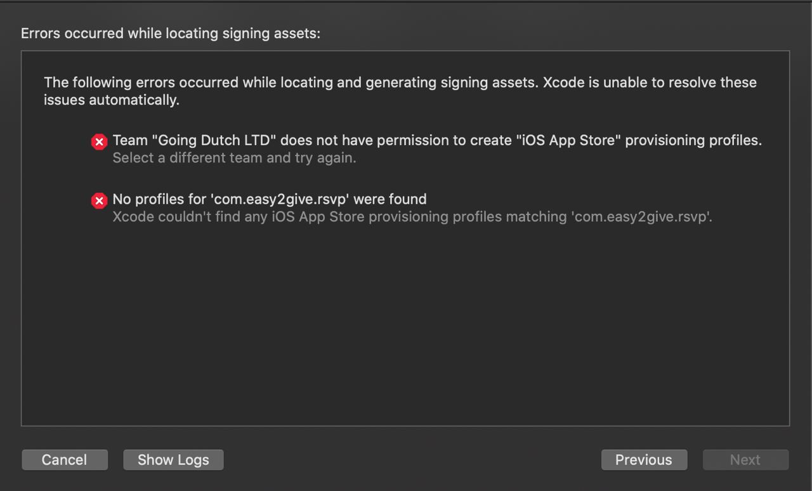Go back with the Previous button

coord(644,460)
